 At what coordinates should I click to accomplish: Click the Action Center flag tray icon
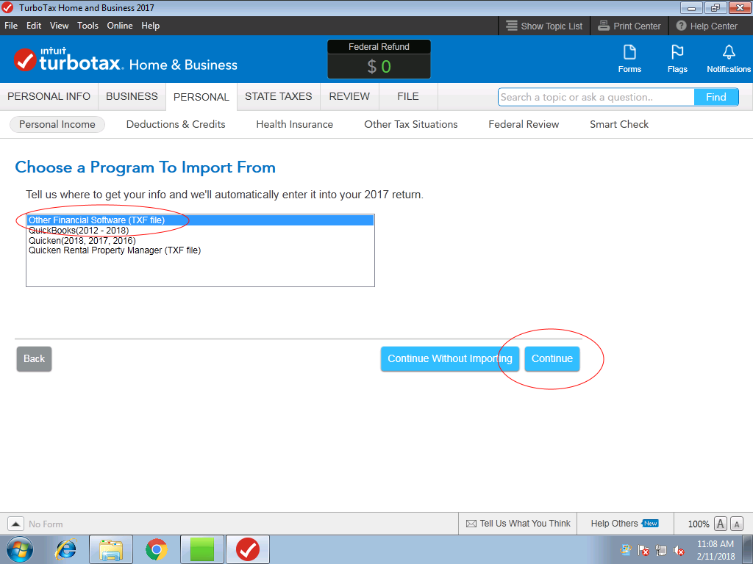tap(643, 551)
